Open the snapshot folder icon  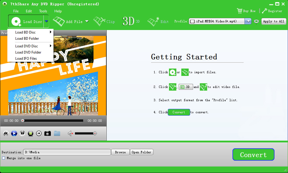(57, 133)
